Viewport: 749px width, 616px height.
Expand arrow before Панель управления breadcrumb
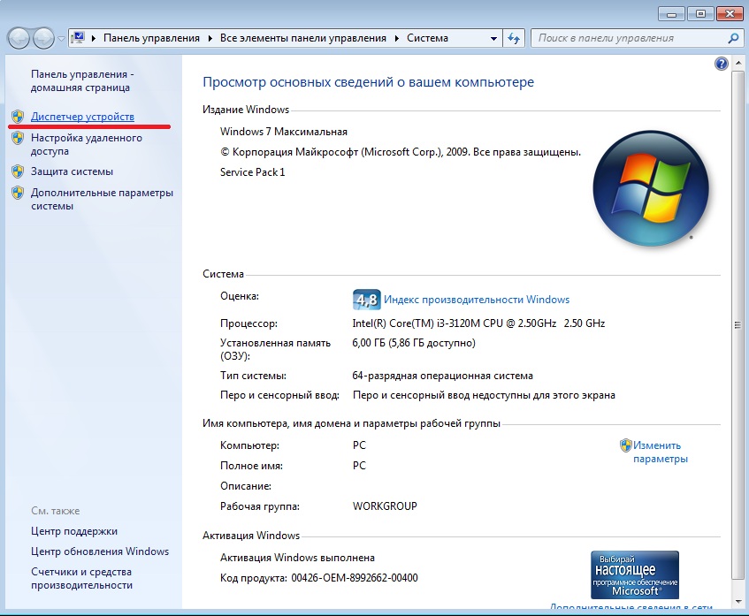(x=94, y=38)
